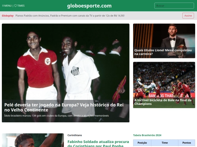Focus the Buscar search field
This screenshot has height=147, width=197.
click(x=174, y=5)
